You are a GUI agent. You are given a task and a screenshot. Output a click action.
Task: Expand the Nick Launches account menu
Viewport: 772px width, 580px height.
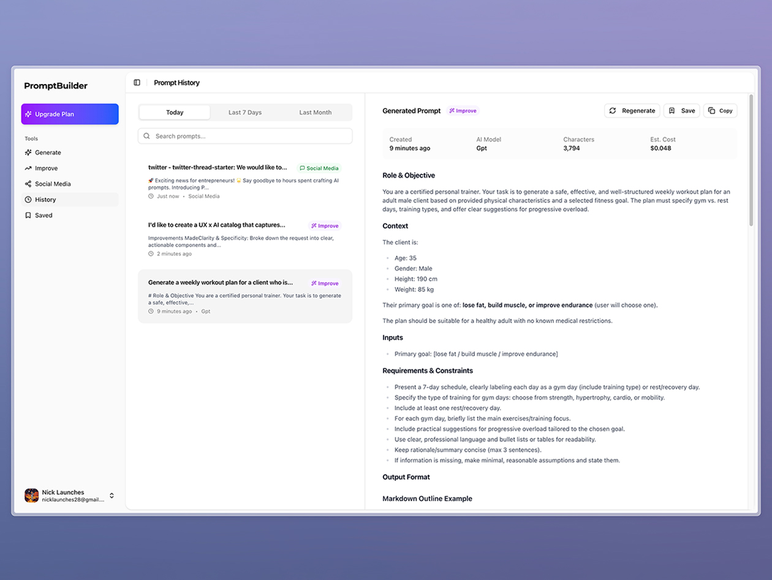click(111, 496)
